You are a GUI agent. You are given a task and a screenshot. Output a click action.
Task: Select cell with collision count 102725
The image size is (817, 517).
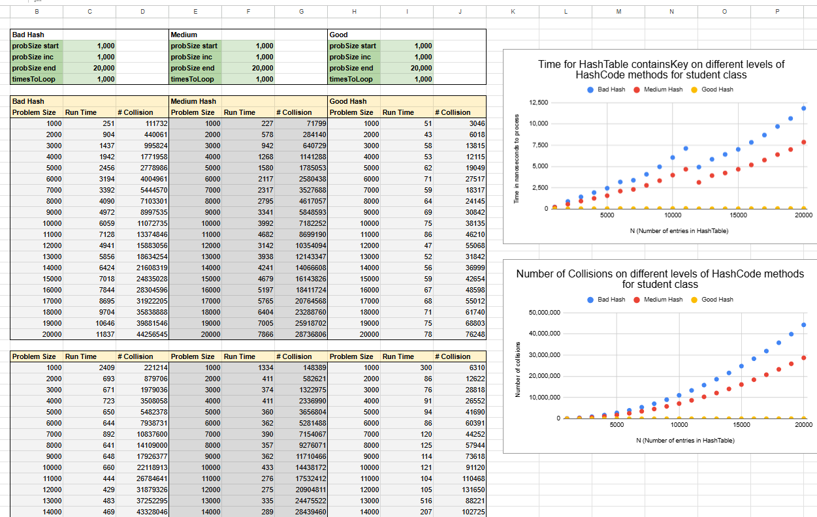(460, 512)
